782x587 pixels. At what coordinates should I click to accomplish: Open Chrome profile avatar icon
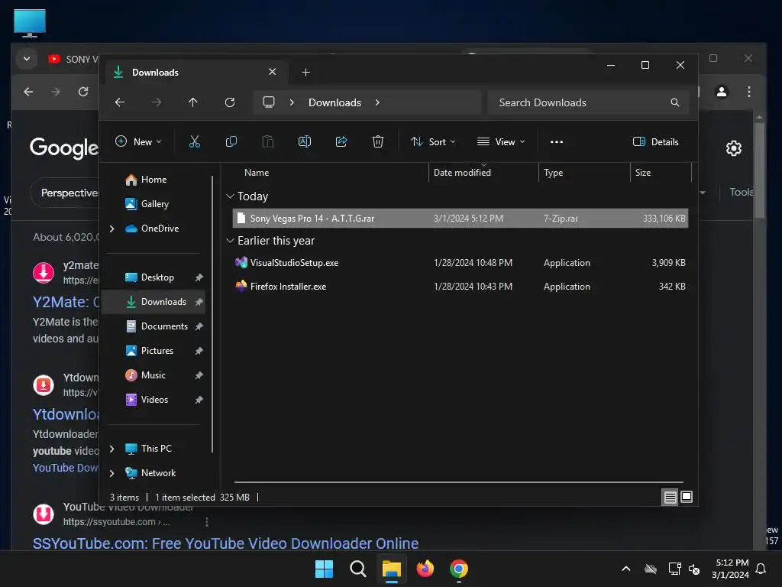click(722, 92)
